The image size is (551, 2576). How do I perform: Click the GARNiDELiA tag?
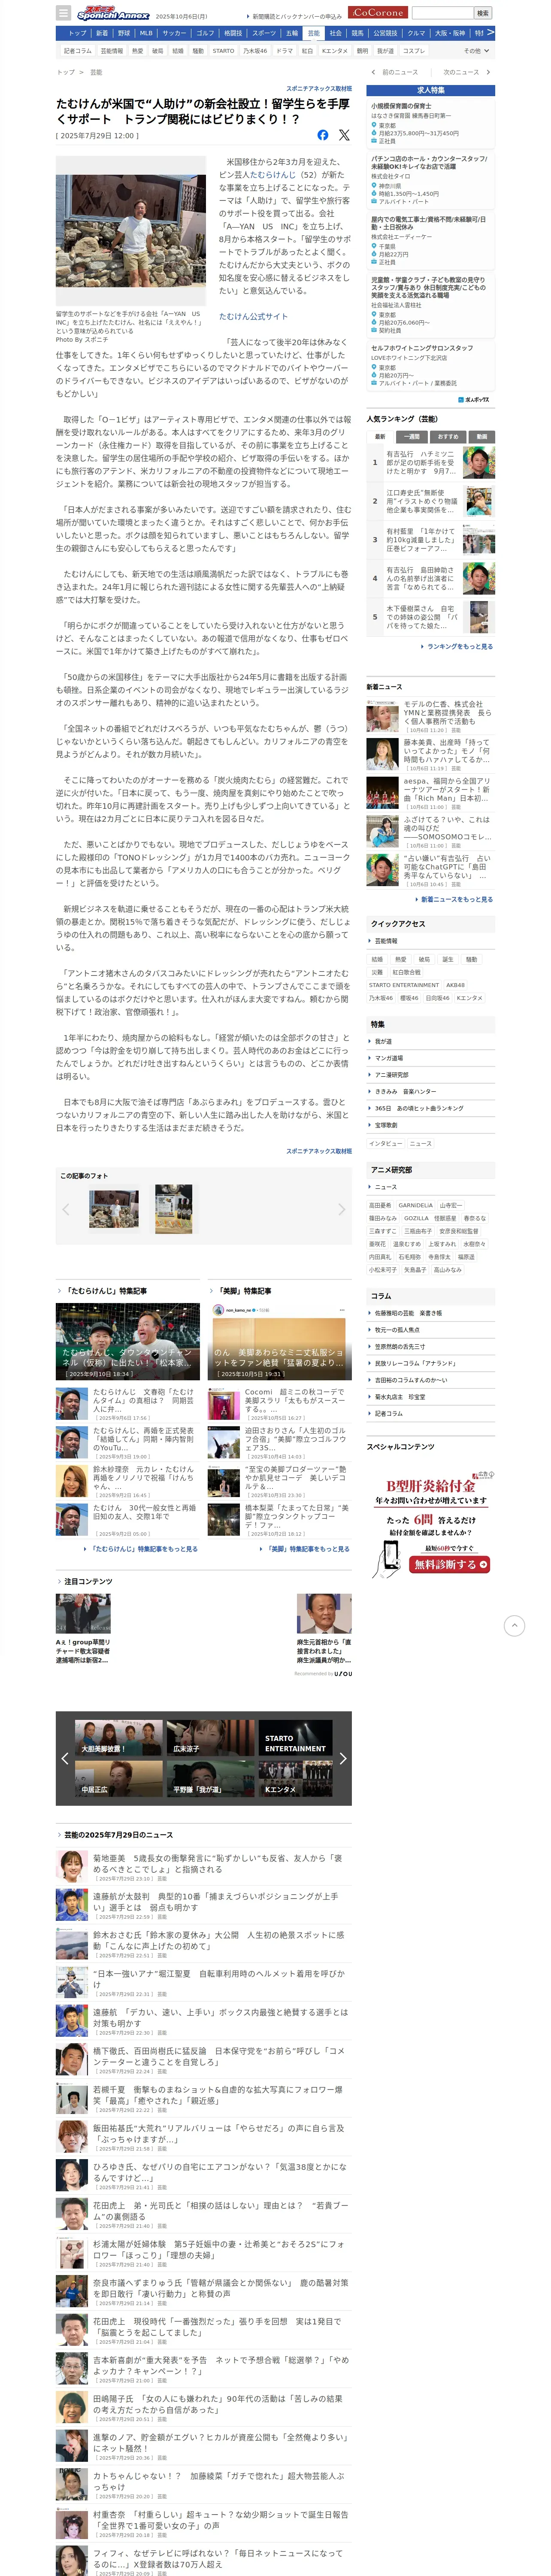click(x=415, y=1205)
